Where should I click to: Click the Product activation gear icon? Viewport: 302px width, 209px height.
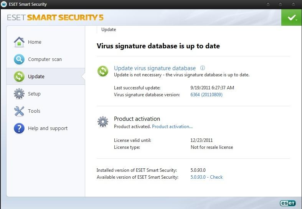pos(103,122)
